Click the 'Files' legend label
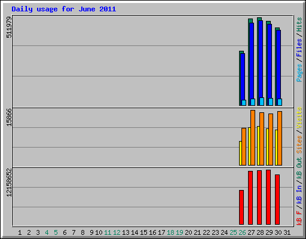 [299, 48]
